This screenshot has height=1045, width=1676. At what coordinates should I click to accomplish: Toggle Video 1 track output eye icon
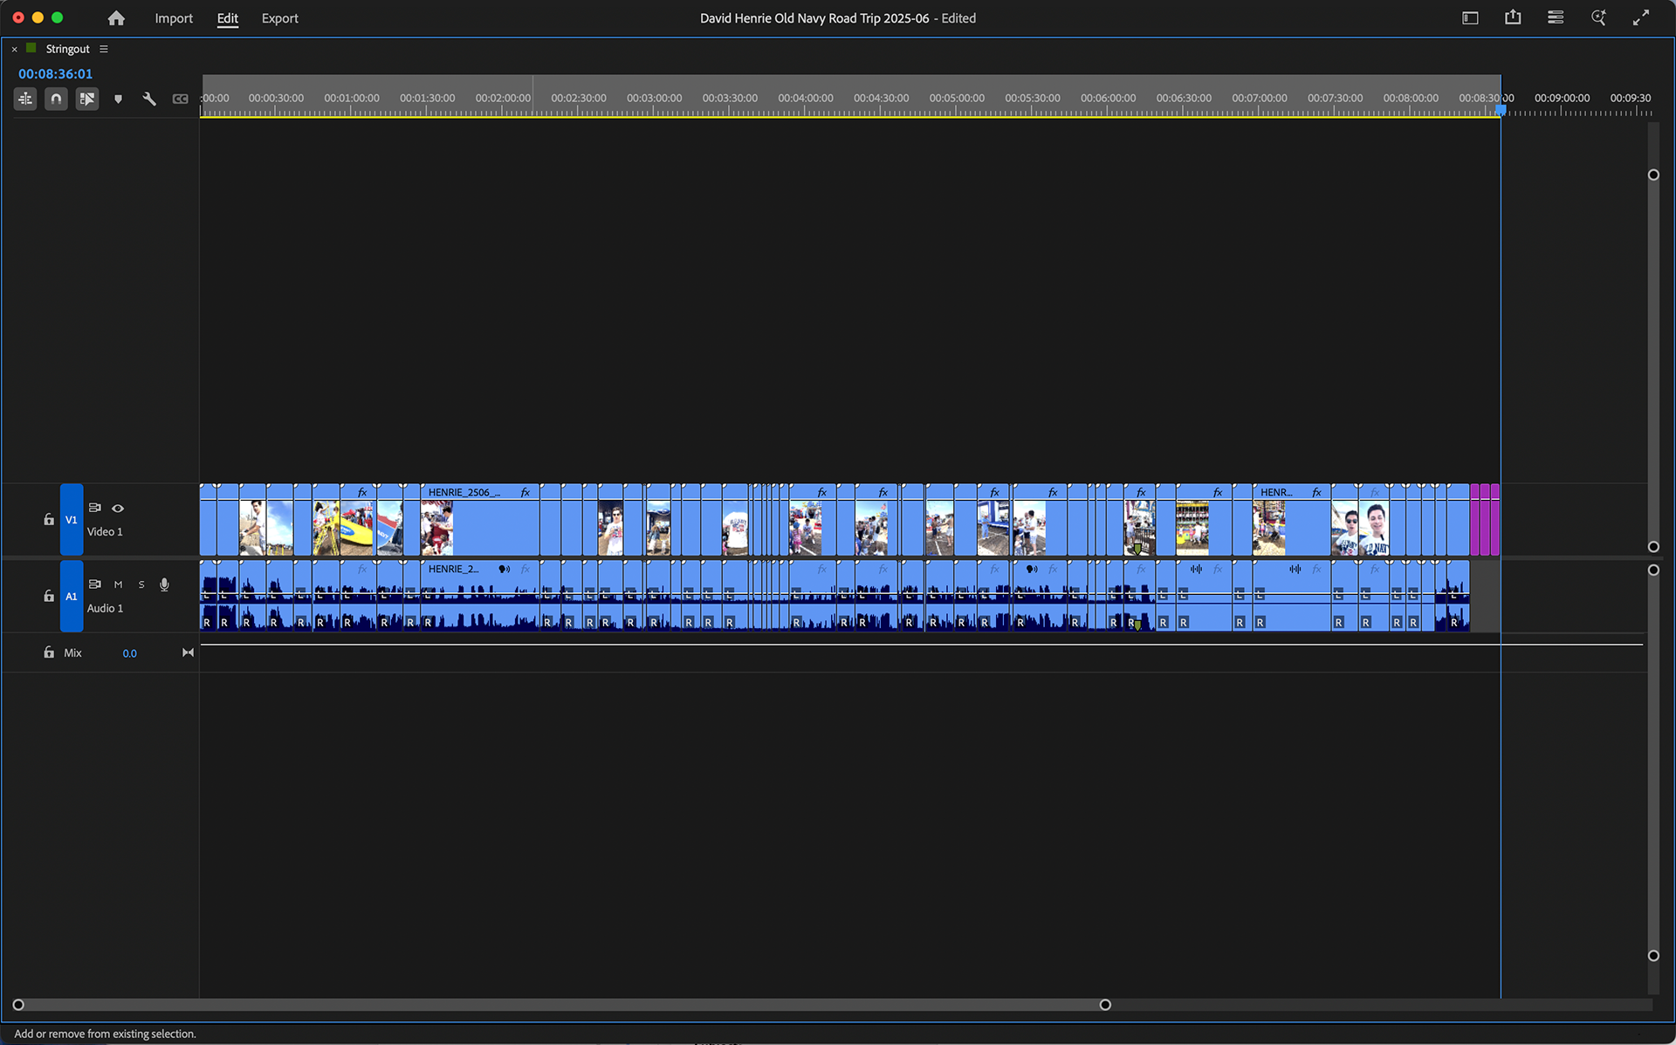118,509
